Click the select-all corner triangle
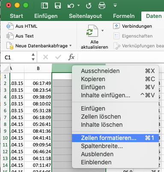Image resolution: width=164 pixels, height=172 pixels. [6, 69]
